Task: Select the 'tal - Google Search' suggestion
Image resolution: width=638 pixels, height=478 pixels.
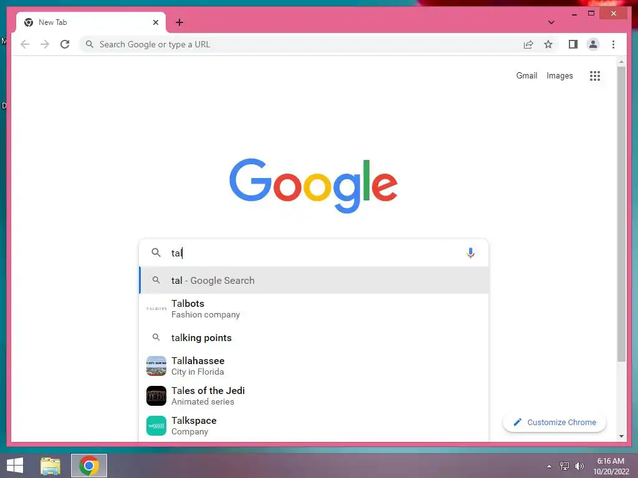Action: coord(314,281)
